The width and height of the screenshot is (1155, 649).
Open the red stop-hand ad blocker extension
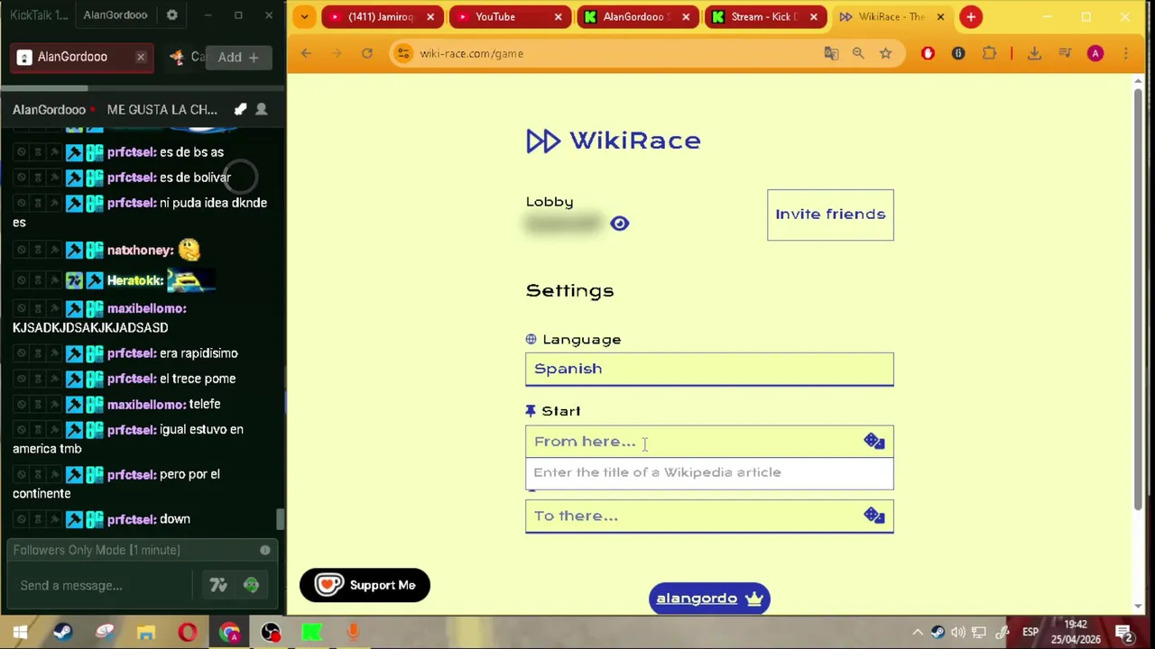pos(928,53)
